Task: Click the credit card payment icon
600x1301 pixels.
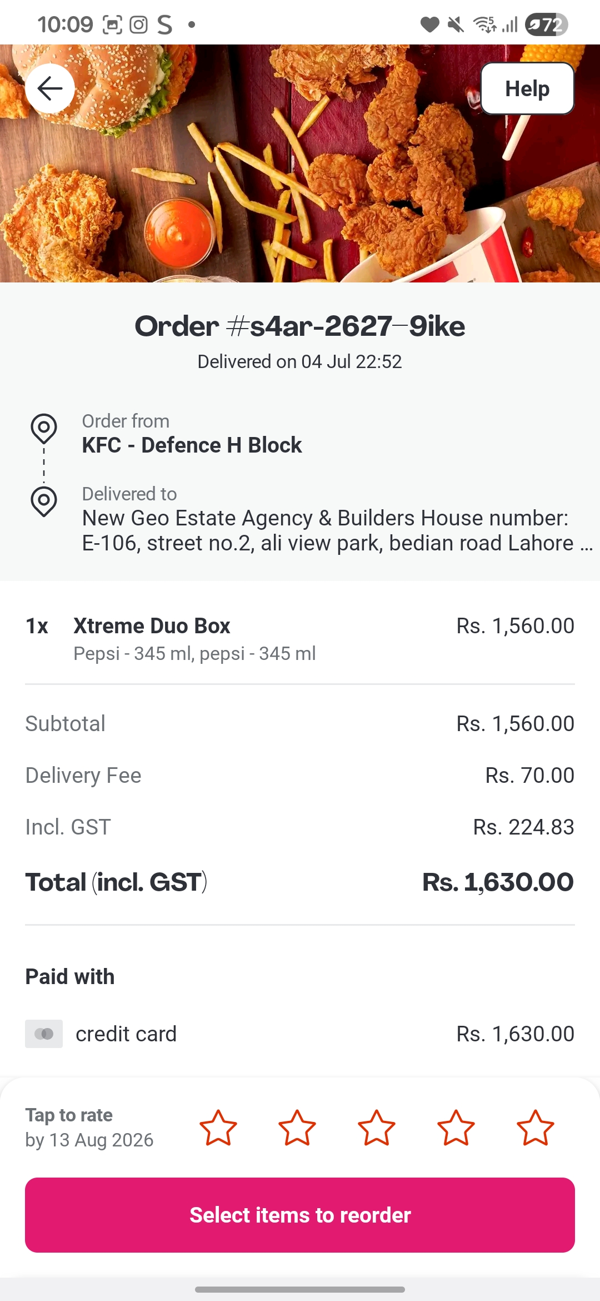Action: 44,1034
